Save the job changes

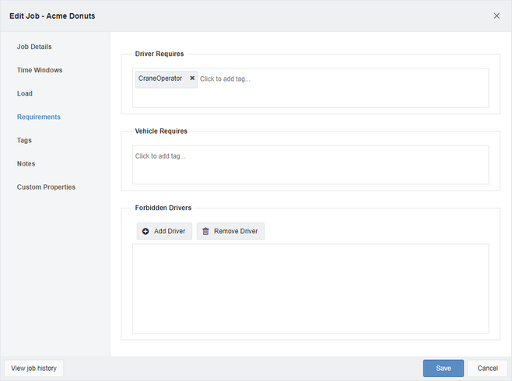point(443,368)
